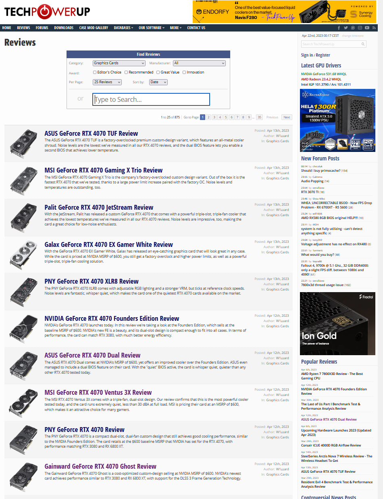The width and height of the screenshot is (383, 499).
Task: Open Intel IGP 101.3790 driver link
Action: point(326,84)
